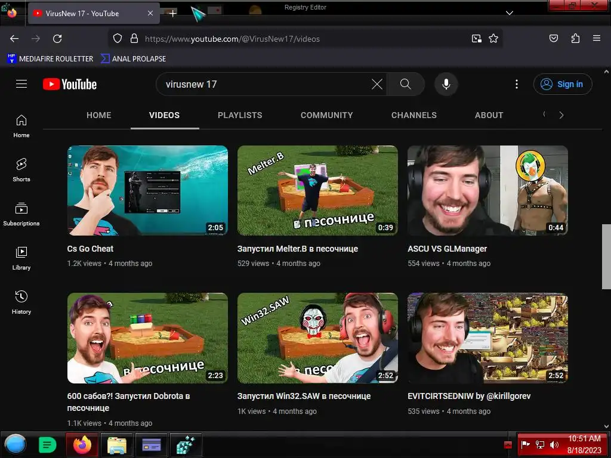Open the ASCU VS GLManager thumbnail
This screenshot has height=458, width=611.
[x=487, y=190]
